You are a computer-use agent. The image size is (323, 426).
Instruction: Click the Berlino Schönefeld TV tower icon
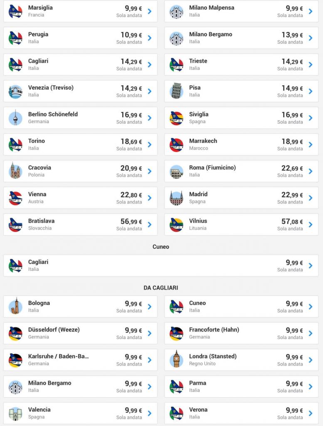15,118
